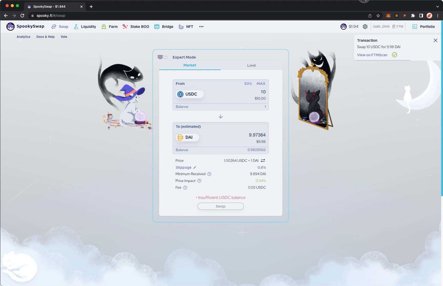443x286 pixels.
Task: Open the tab search chevron
Action: [x=438, y=7]
